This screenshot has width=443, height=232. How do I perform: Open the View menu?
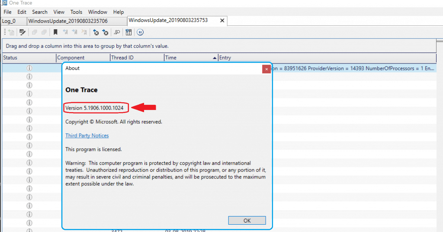coord(59,12)
